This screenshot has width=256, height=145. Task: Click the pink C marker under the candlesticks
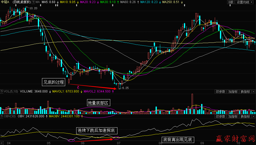click(x=78, y=88)
